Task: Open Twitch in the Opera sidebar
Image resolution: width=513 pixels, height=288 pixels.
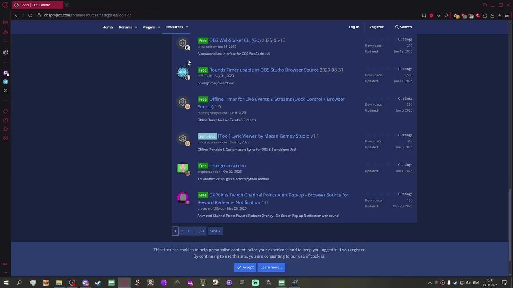Action: click(x=5, y=73)
